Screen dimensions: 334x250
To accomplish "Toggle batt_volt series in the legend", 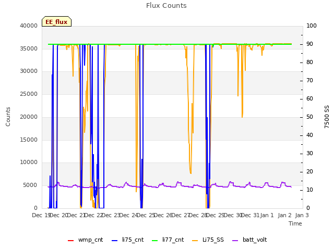I will coord(249,240).
